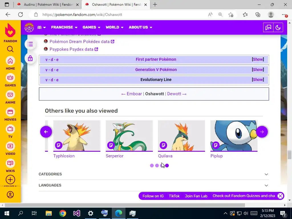Click the zoom icon in address bar
The width and height of the screenshot is (292, 219).
click(220, 15)
